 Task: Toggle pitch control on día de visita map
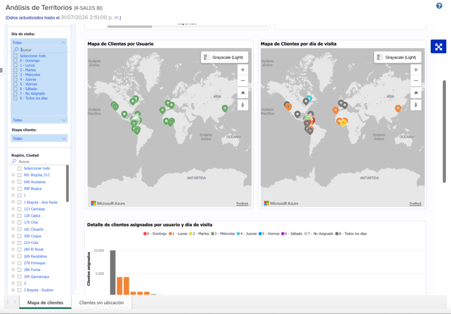(x=416, y=93)
